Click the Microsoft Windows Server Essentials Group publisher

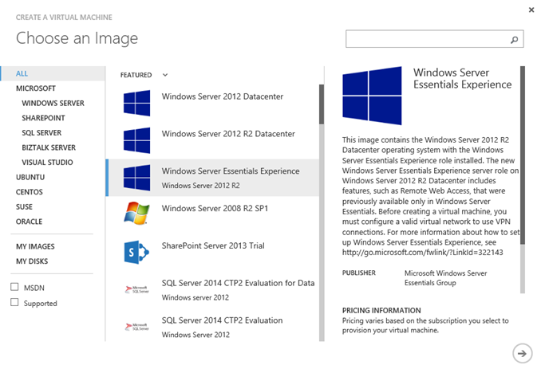[x=445, y=278]
